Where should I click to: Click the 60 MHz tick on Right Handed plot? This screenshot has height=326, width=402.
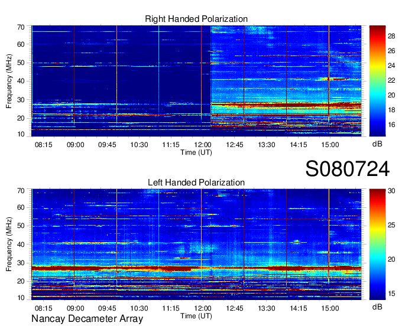pos(21,44)
